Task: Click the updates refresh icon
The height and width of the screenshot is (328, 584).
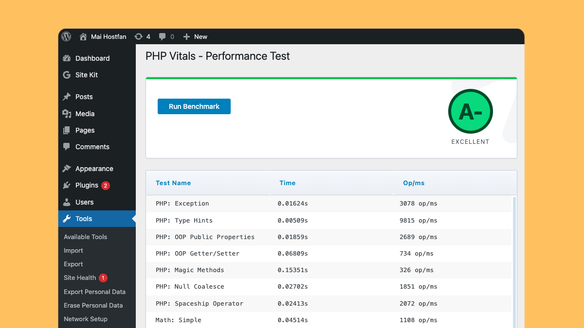Action: tap(139, 36)
